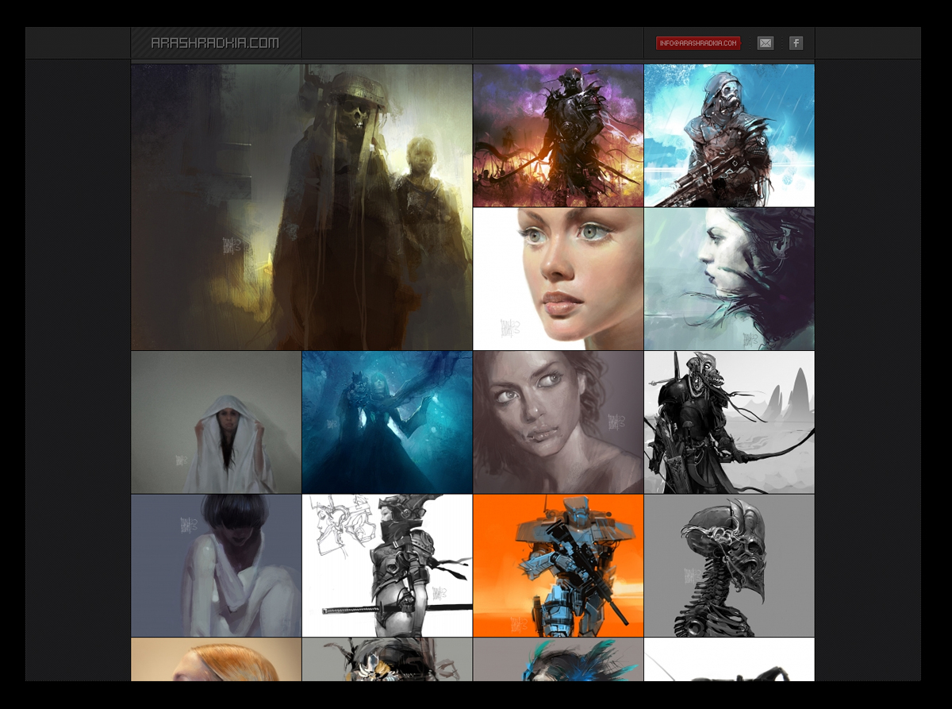Viewport: 952px width, 709px height.
Task: Open partially visible blue-feathered figure thumbnail
Action: 558,660
